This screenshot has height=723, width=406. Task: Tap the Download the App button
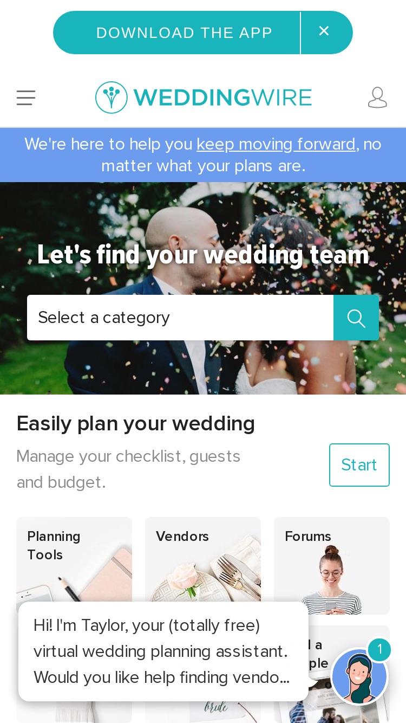(x=184, y=33)
